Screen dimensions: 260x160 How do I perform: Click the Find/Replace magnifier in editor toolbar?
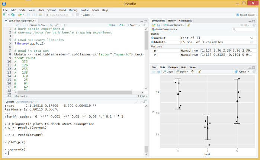pos(51,25)
